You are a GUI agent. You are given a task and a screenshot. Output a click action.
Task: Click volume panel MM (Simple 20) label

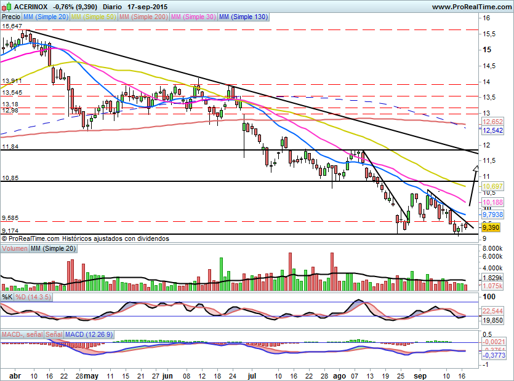54,248
